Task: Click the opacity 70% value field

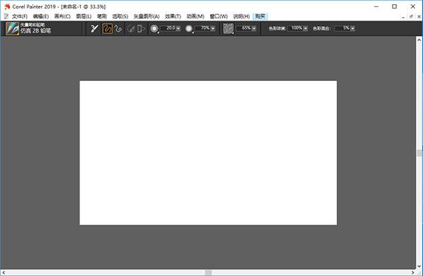Action: [203, 28]
